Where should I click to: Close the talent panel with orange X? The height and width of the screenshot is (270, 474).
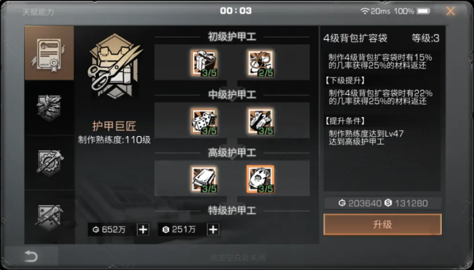pyautogui.click(x=450, y=11)
